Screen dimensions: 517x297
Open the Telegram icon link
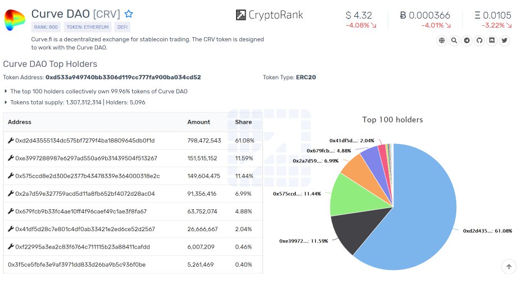coord(466,40)
